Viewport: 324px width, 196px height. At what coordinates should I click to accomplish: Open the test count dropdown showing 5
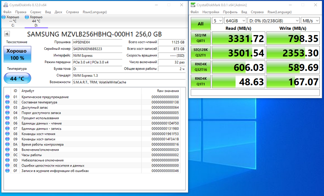tap(218, 21)
